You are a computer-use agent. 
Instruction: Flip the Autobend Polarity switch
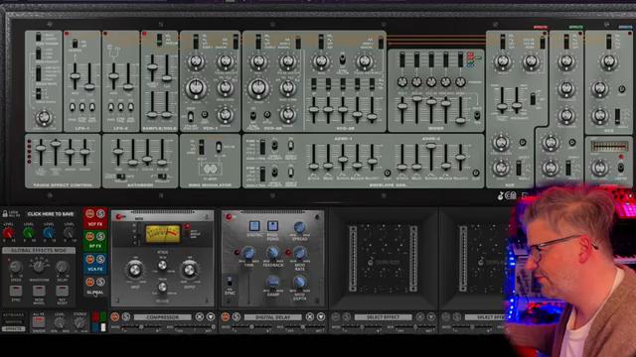tap(161, 177)
